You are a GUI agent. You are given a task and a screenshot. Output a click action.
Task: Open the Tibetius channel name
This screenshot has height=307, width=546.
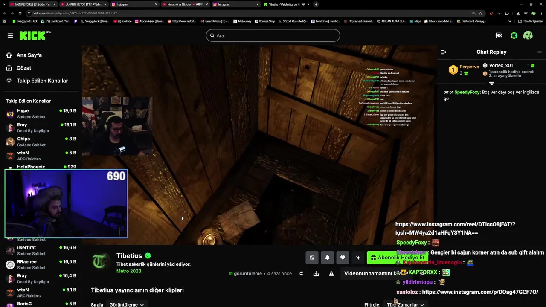(x=129, y=256)
